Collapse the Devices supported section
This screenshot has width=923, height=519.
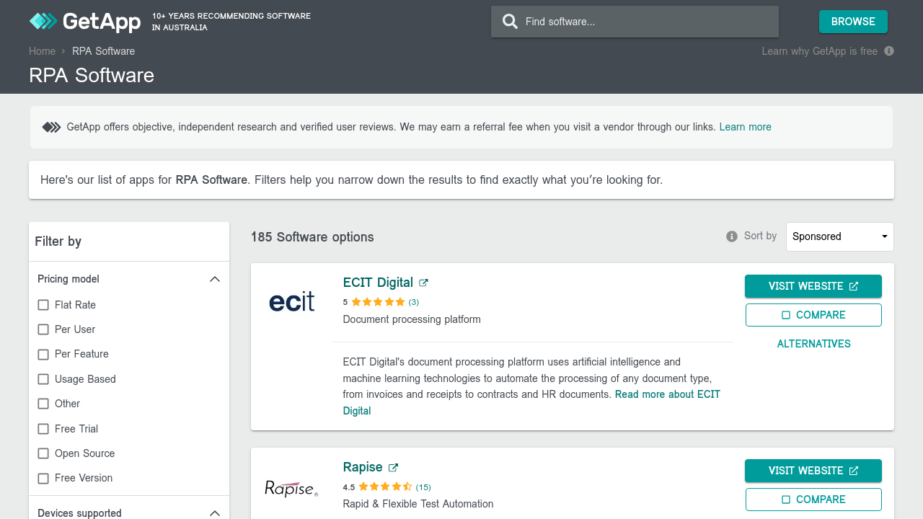click(214, 513)
